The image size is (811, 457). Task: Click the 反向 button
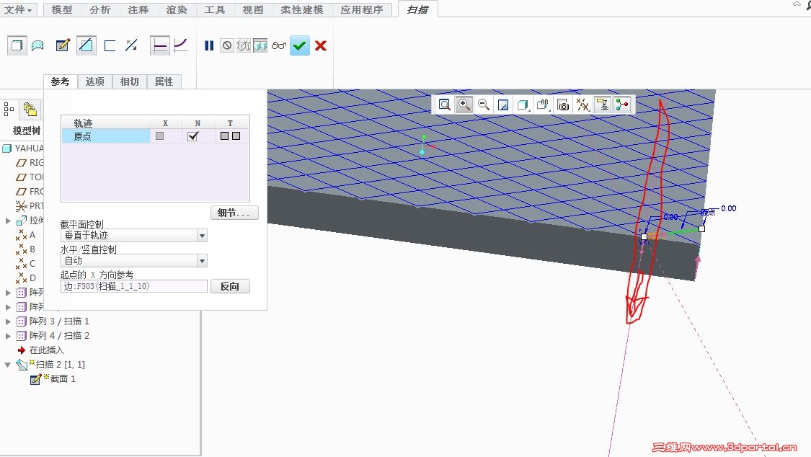click(230, 286)
